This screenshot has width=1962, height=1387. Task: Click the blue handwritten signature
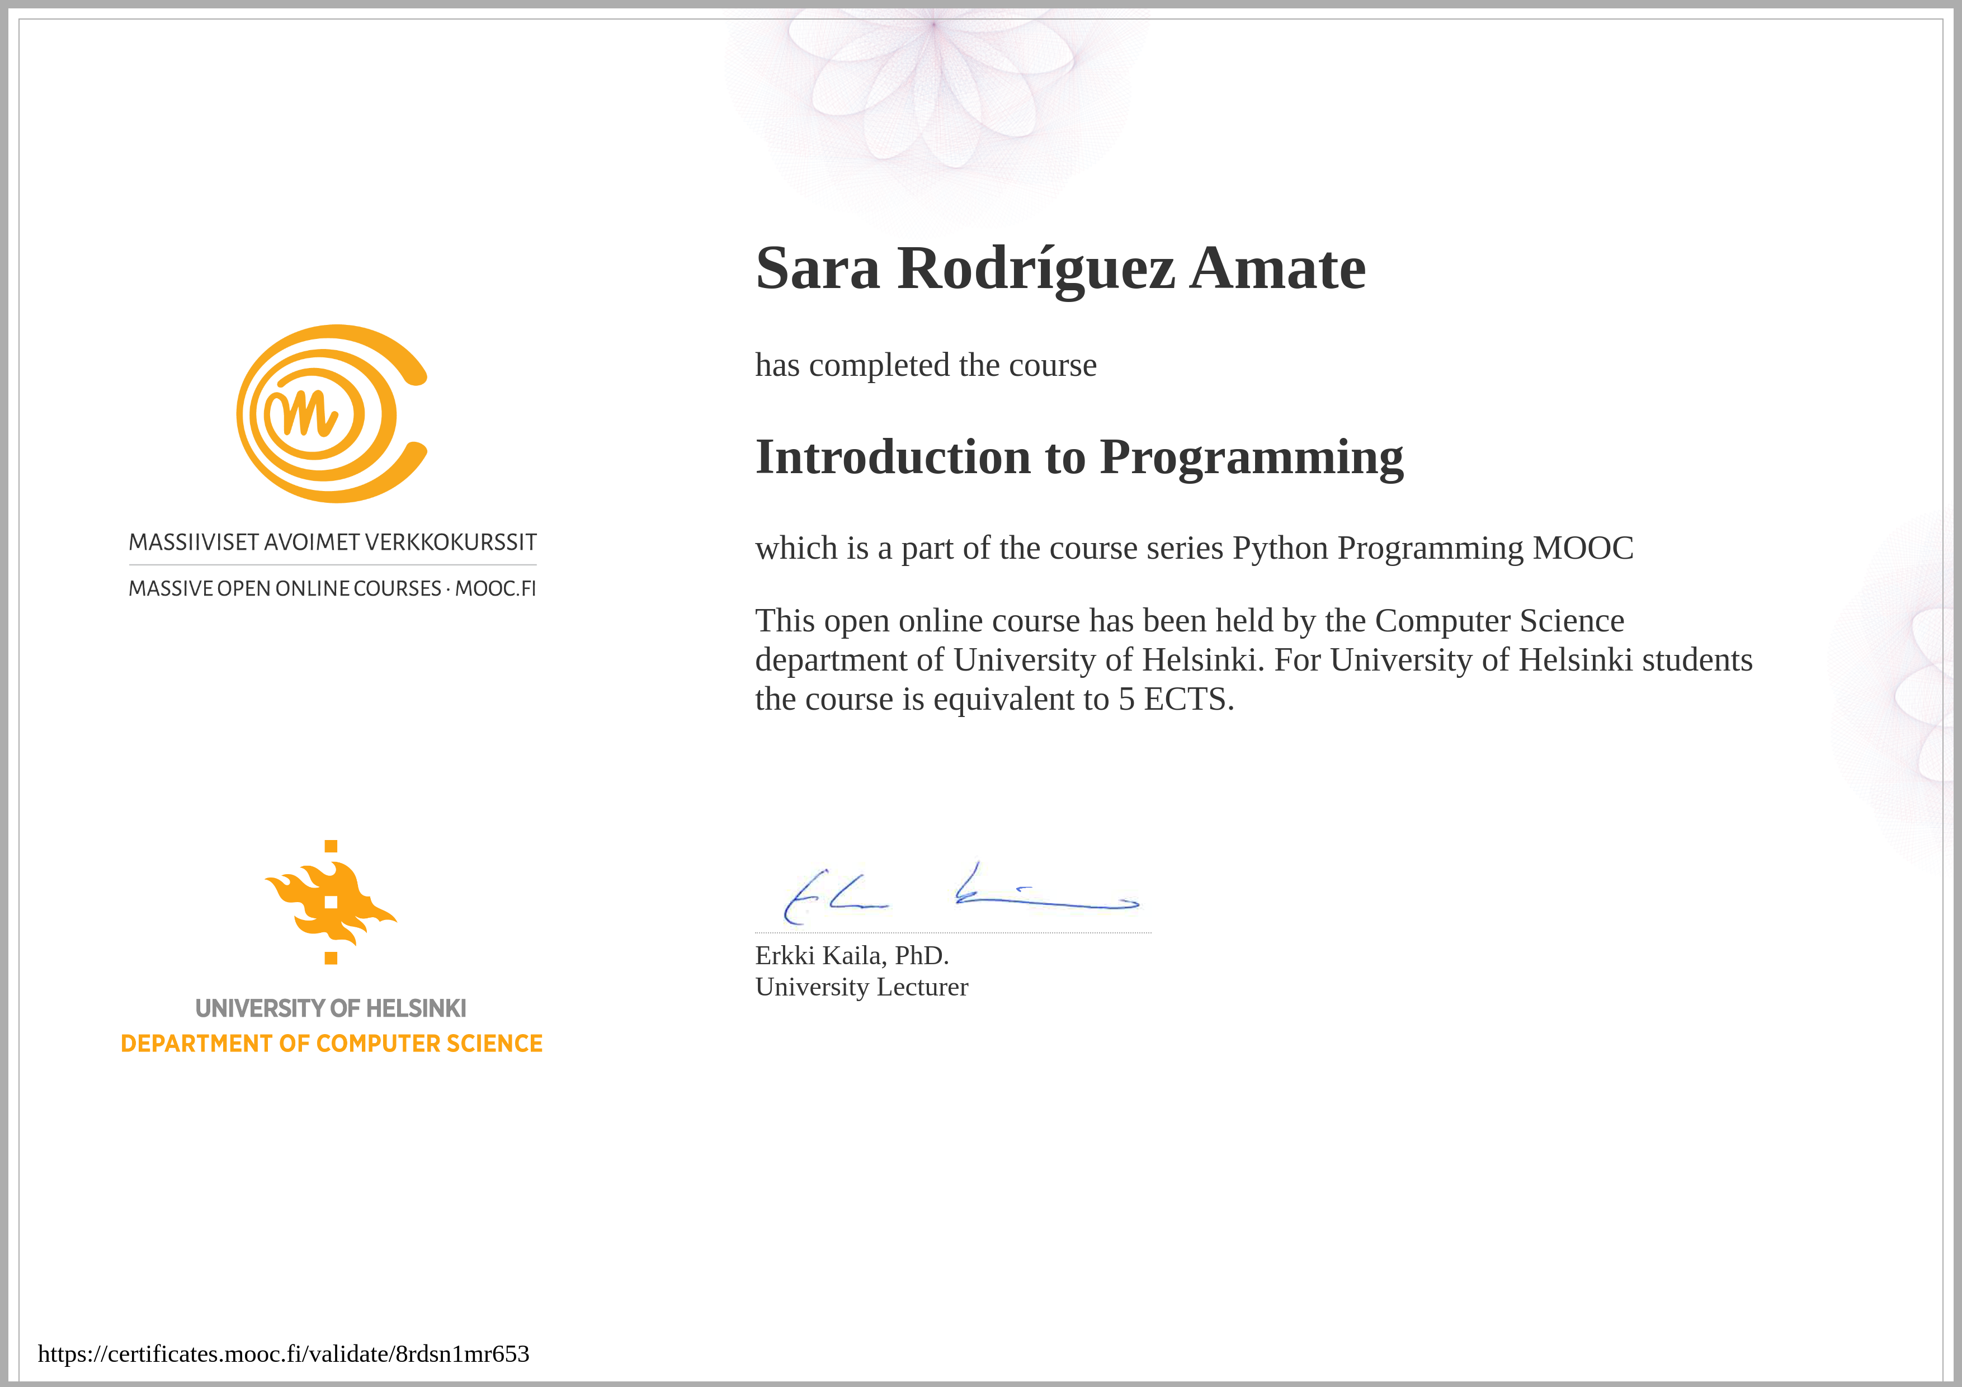pyautogui.click(x=961, y=893)
